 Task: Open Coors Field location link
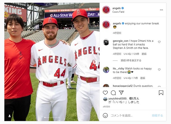tap(118, 12)
